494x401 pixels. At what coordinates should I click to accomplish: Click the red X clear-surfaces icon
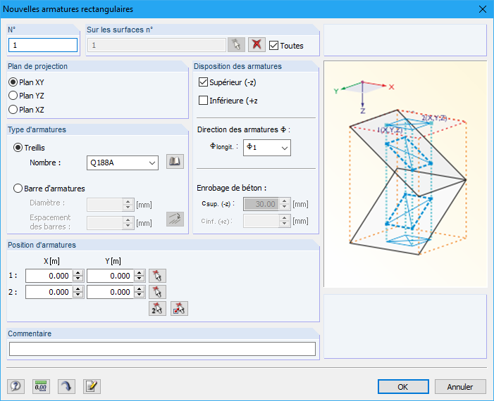pyautogui.click(x=257, y=45)
